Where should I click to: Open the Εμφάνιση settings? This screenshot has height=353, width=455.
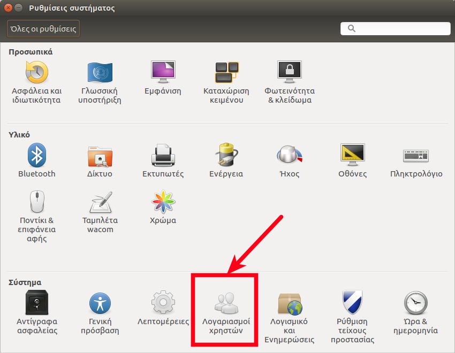[x=163, y=78]
